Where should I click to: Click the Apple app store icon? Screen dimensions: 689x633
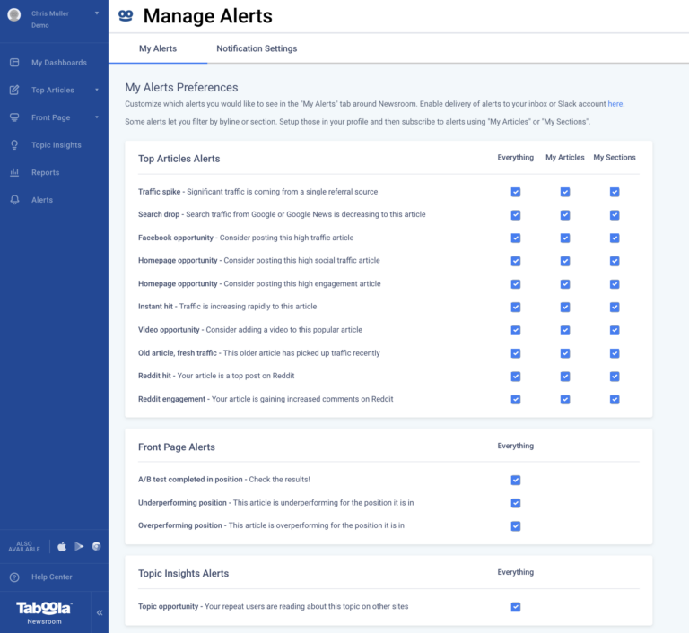62,546
